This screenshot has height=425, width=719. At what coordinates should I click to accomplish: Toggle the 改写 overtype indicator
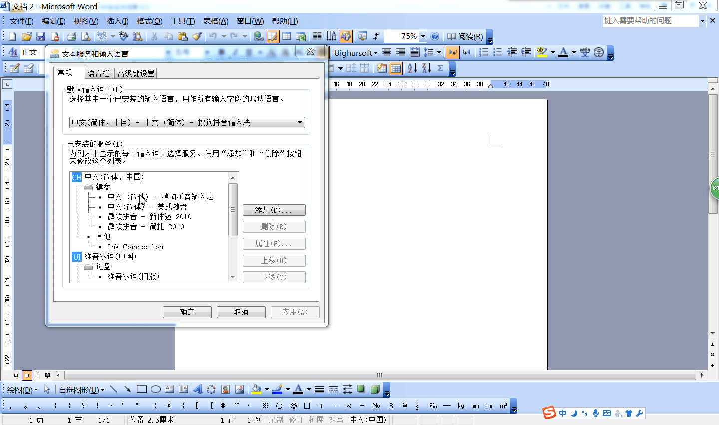[x=336, y=420]
